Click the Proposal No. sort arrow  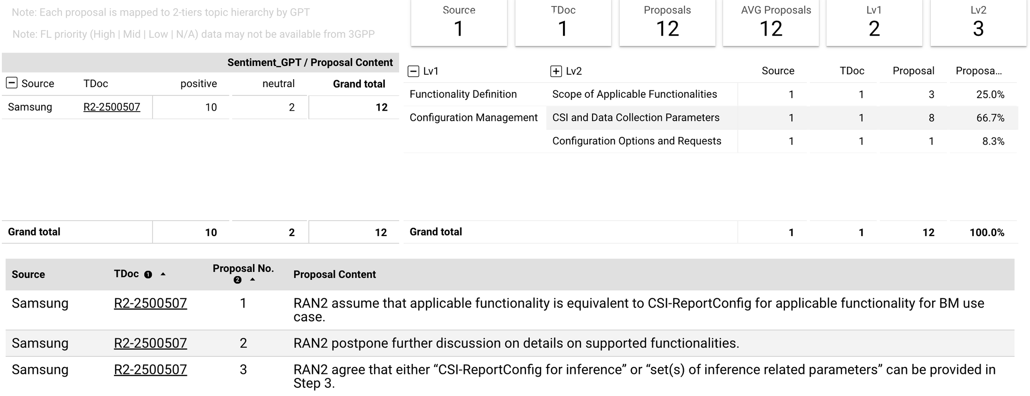252,279
